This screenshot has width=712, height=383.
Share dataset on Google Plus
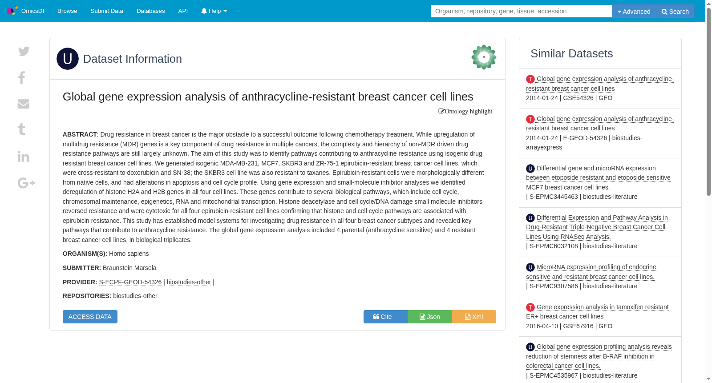(x=26, y=183)
